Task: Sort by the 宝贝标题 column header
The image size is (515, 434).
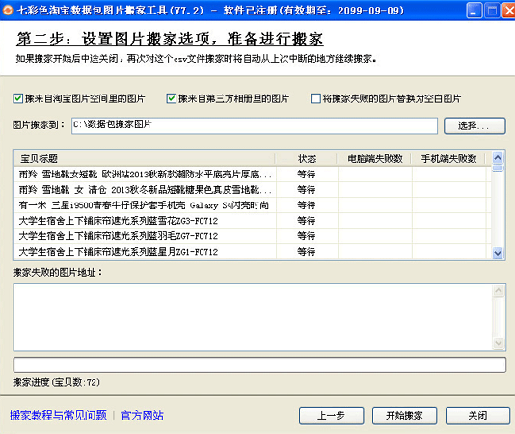Action: [145, 159]
